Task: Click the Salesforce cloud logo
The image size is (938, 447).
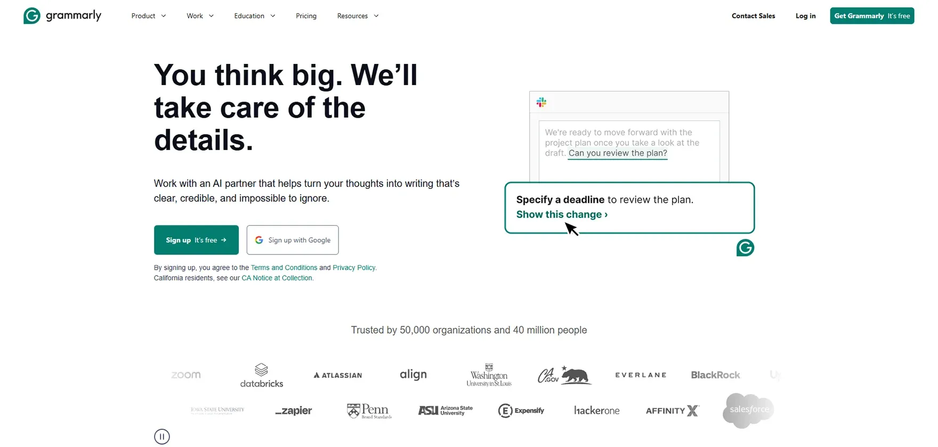Action: click(x=748, y=410)
